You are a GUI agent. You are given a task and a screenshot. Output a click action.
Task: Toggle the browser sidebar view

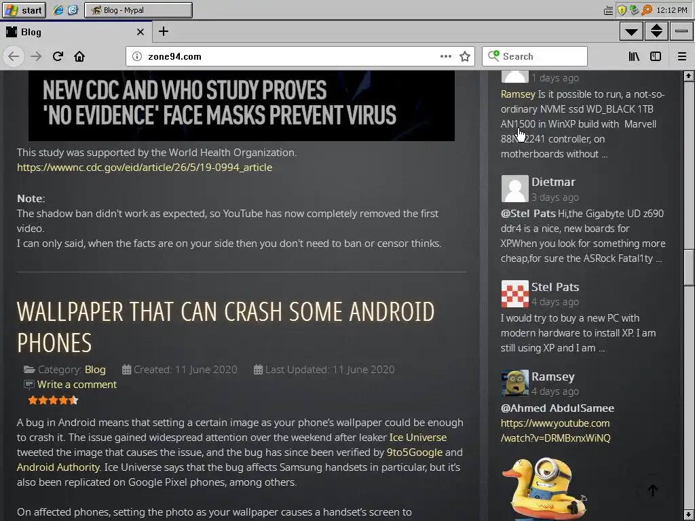pos(656,56)
